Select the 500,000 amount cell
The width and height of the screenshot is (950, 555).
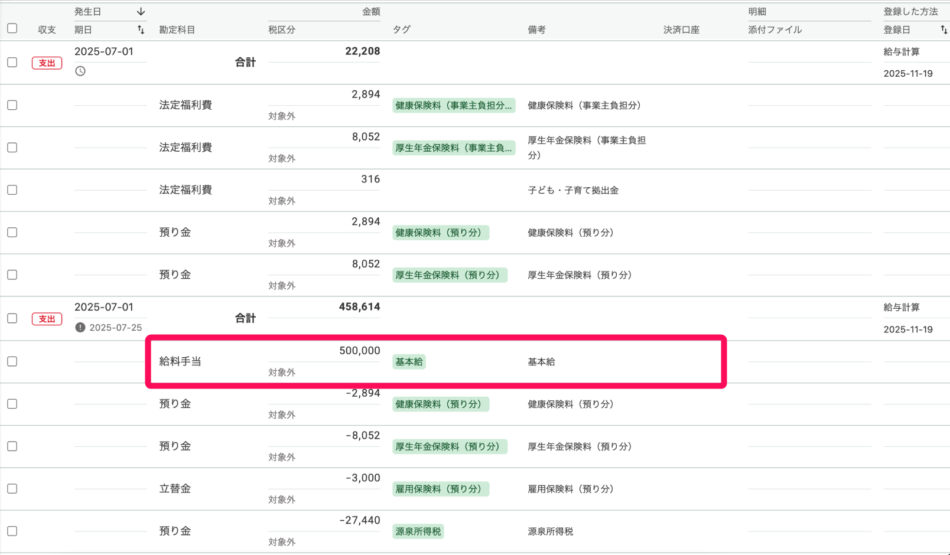point(360,351)
